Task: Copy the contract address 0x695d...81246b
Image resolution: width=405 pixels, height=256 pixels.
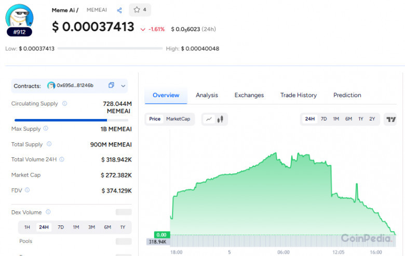Action: pos(111,85)
